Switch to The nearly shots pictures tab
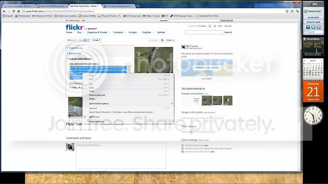Image resolution: width=328 pixels, height=184 pixels. click(119, 6)
